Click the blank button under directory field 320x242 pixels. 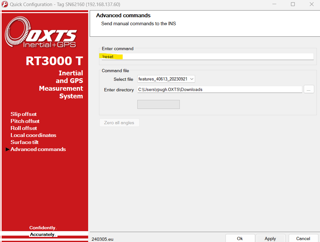[158, 104]
